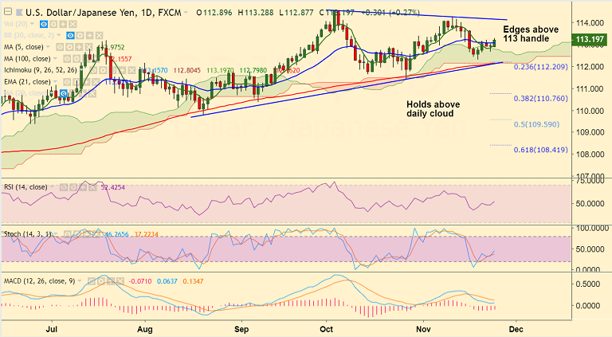This screenshot has width=612, height=337.
Task: Toggle the blue eye for MA (20, close)
Action: tap(64, 93)
